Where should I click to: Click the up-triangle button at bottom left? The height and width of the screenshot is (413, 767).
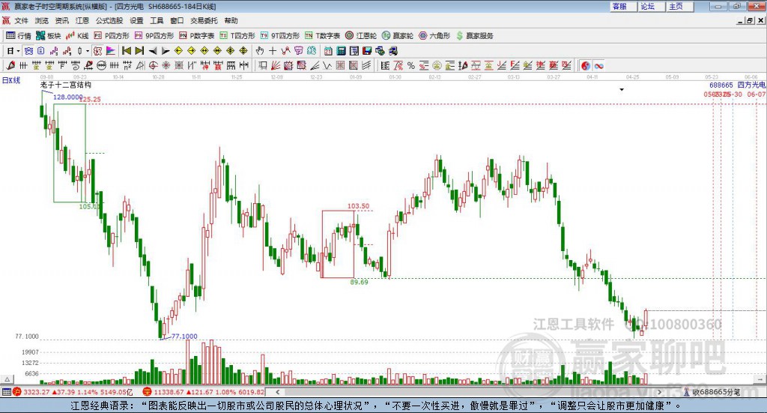tap(7, 379)
